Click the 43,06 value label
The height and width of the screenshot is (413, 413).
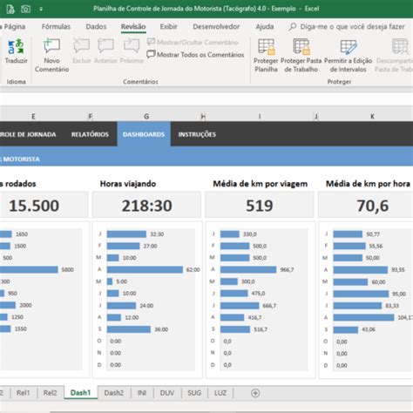click(x=369, y=329)
